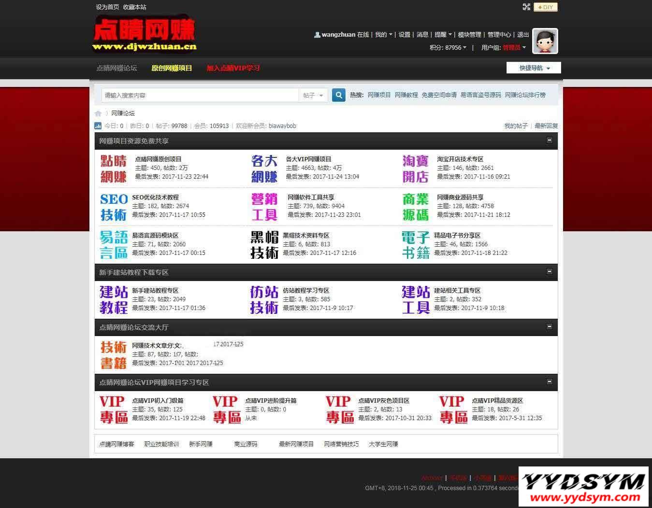Click the 最新回复 link

click(546, 126)
